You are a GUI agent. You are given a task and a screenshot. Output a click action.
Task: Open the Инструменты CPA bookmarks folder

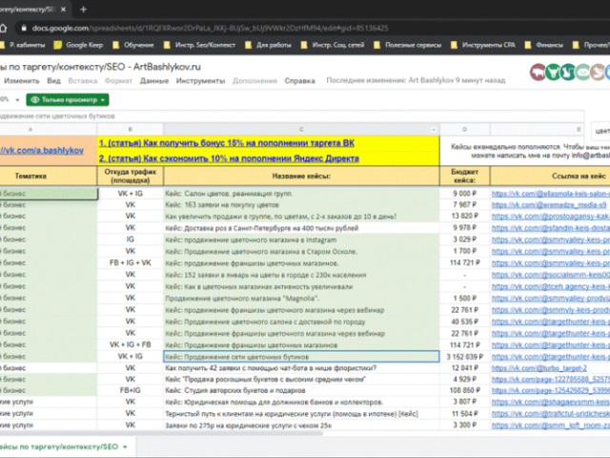click(483, 45)
